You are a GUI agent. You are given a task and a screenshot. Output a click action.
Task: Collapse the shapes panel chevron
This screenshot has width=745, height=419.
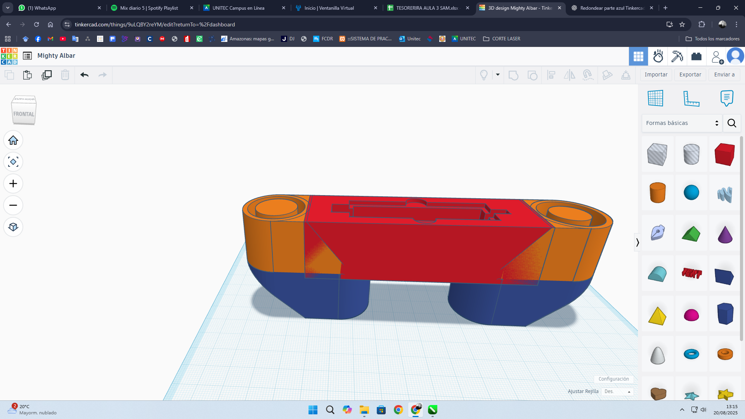637,242
